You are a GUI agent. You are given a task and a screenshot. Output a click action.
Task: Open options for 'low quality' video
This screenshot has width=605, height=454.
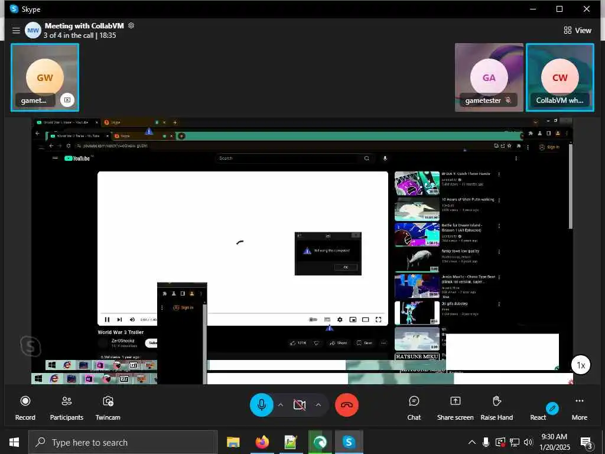point(499,252)
